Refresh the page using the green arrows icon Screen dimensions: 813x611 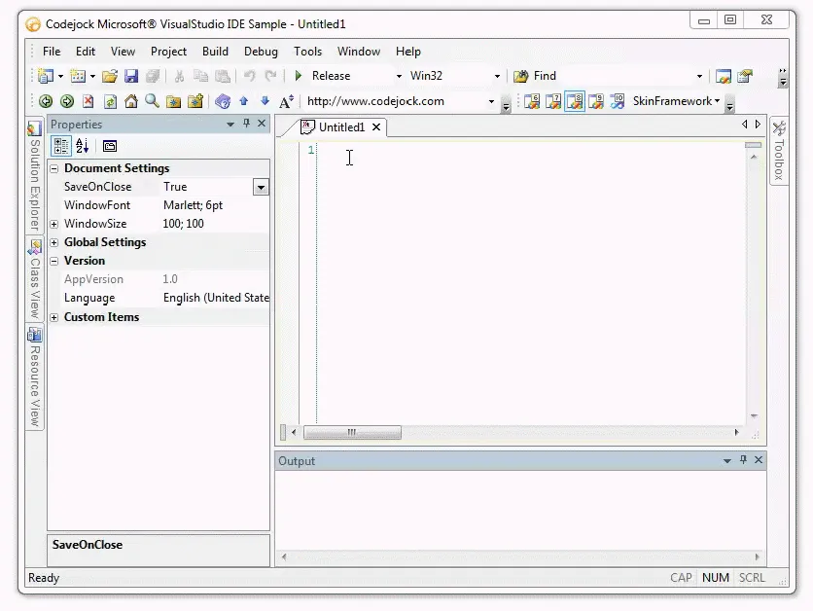[x=110, y=101]
